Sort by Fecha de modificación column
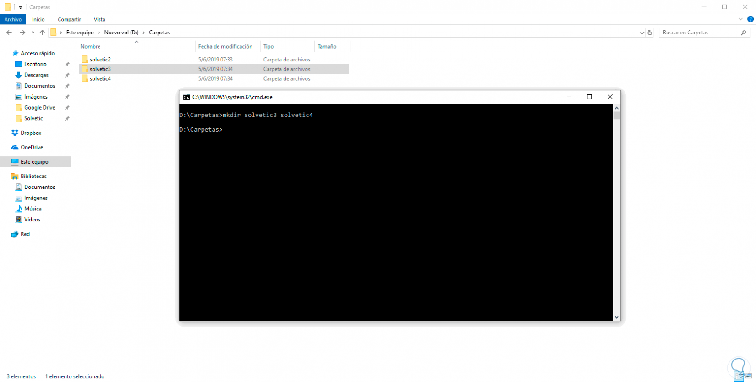The image size is (756, 382). click(x=225, y=46)
